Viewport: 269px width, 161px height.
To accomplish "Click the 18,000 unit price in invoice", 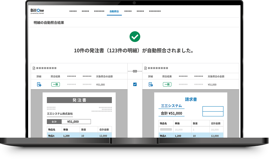I will tap(179, 130).
